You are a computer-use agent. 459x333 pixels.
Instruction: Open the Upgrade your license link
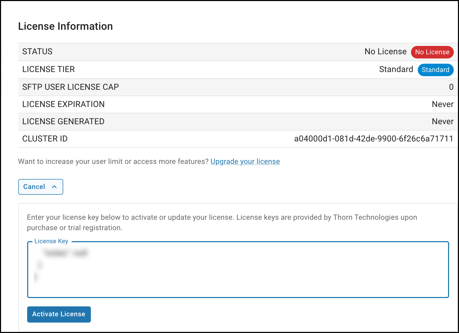coord(245,162)
